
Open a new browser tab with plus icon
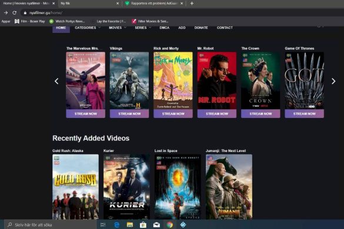[x=192, y=4]
